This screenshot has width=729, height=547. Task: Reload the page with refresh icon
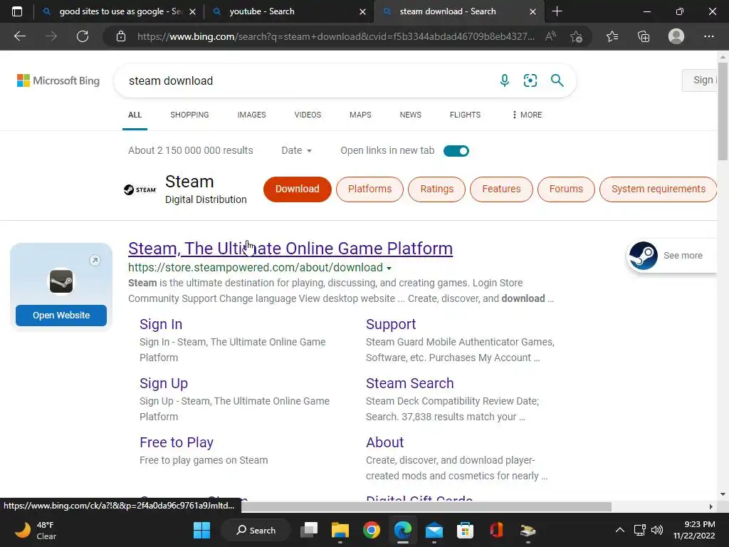pos(83,36)
